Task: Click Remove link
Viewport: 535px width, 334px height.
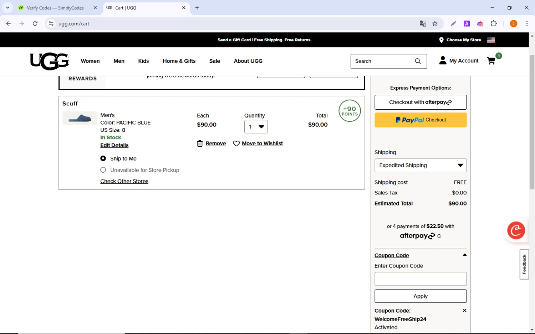Action: click(x=216, y=143)
